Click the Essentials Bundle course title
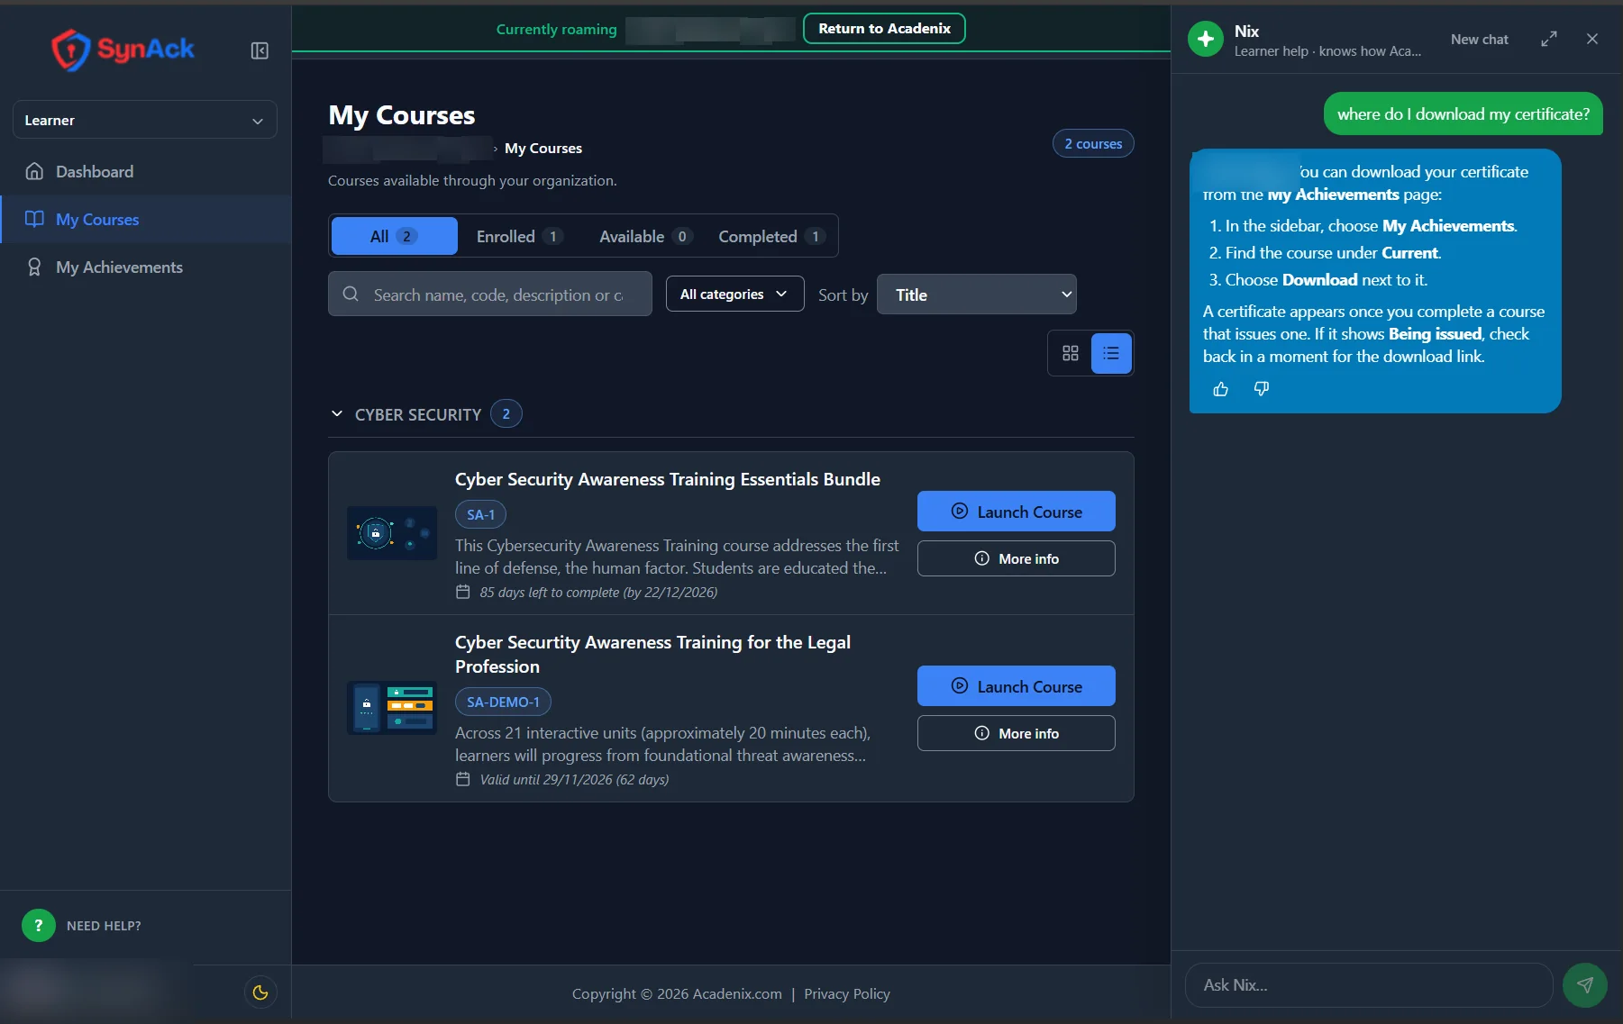Image resolution: width=1623 pixels, height=1024 pixels. pyautogui.click(x=668, y=479)
